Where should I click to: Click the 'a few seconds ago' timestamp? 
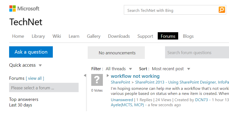tap(164, 105)
